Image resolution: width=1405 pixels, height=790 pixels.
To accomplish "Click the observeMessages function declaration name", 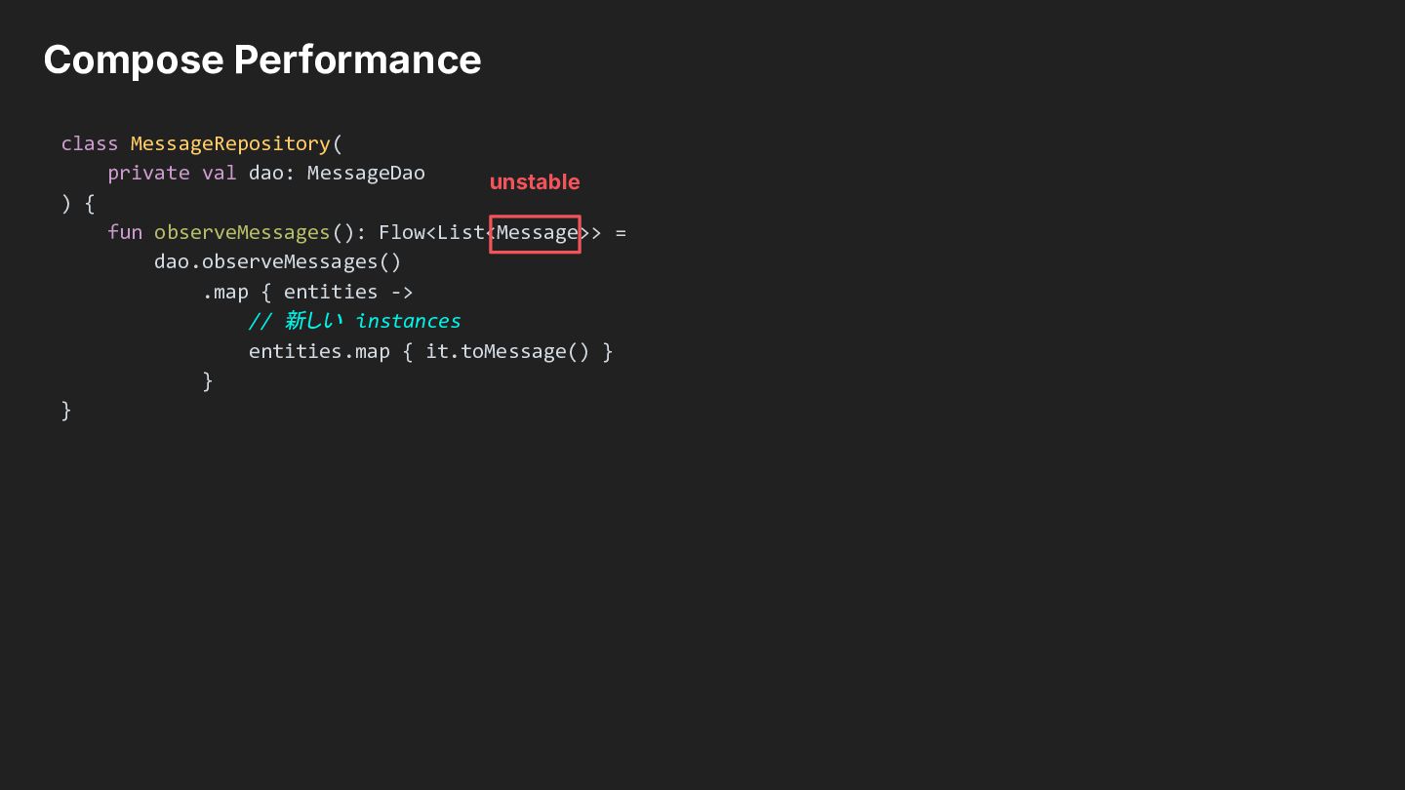I will coord(242,232).
